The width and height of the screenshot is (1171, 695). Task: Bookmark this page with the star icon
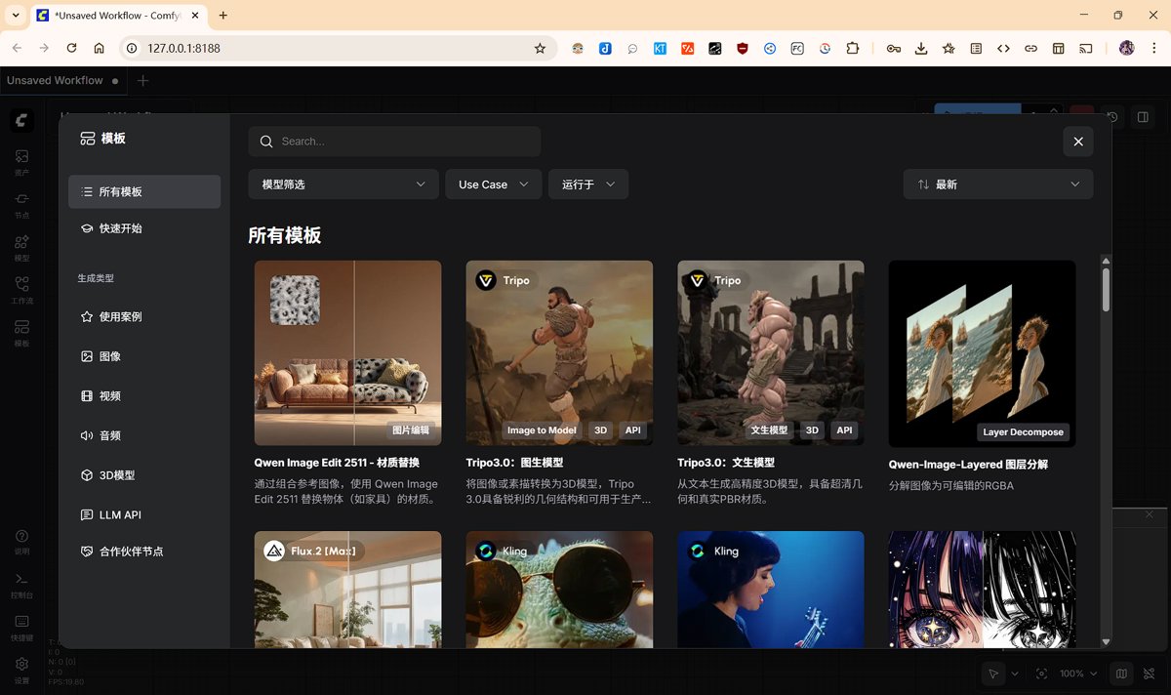coord(540,48)
